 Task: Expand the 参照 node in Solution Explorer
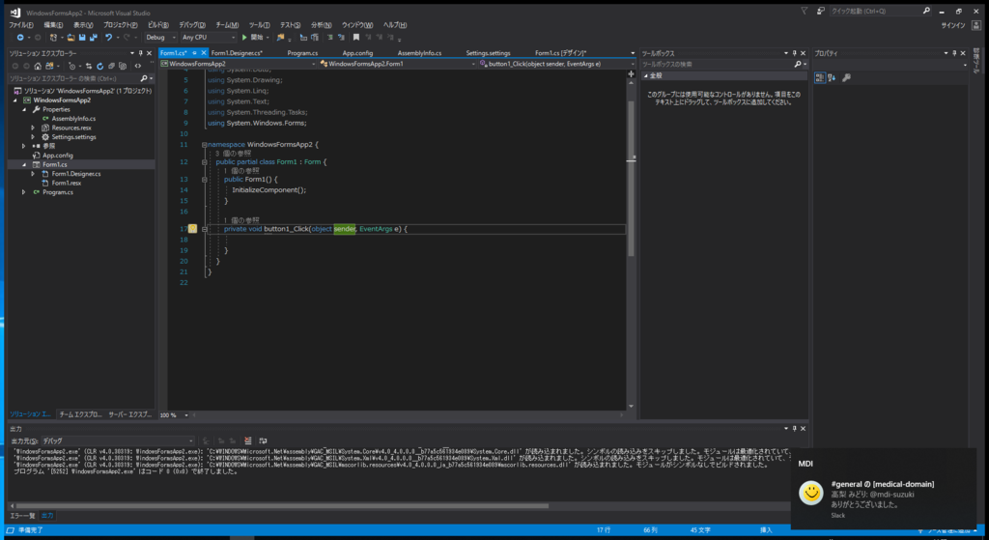pyautogui.click(x=24, y=146)
